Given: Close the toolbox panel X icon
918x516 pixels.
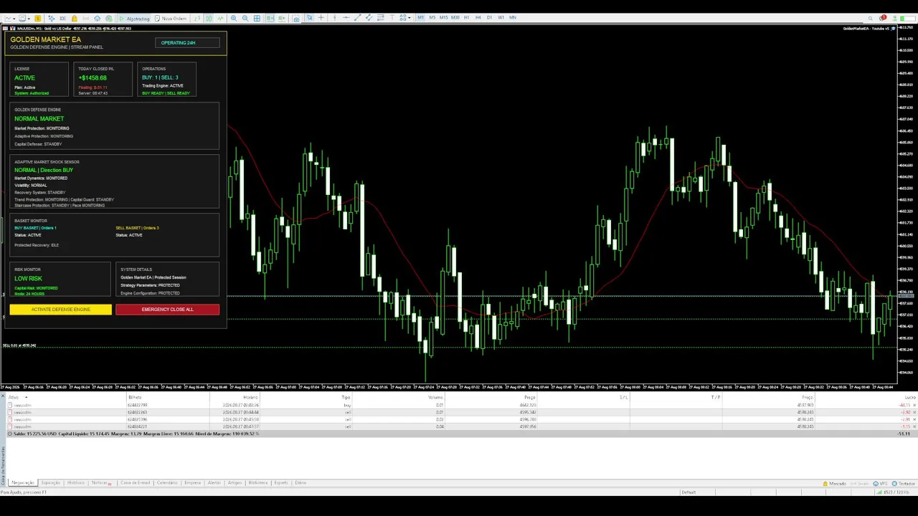Looking at the screenshot, I should tap(3, 396).
